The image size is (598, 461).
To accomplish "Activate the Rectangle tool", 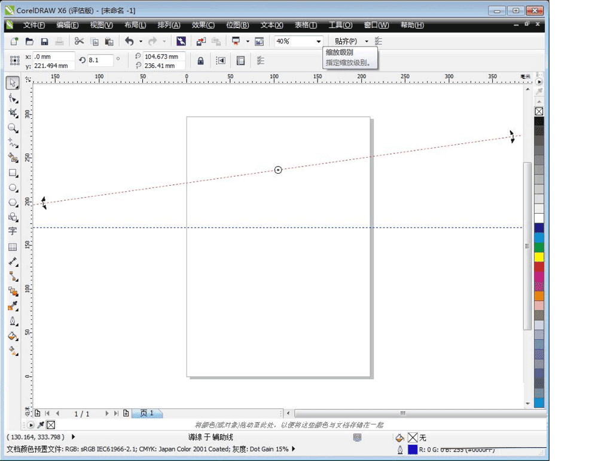I will pyautogui.click(x=13, y=173).
